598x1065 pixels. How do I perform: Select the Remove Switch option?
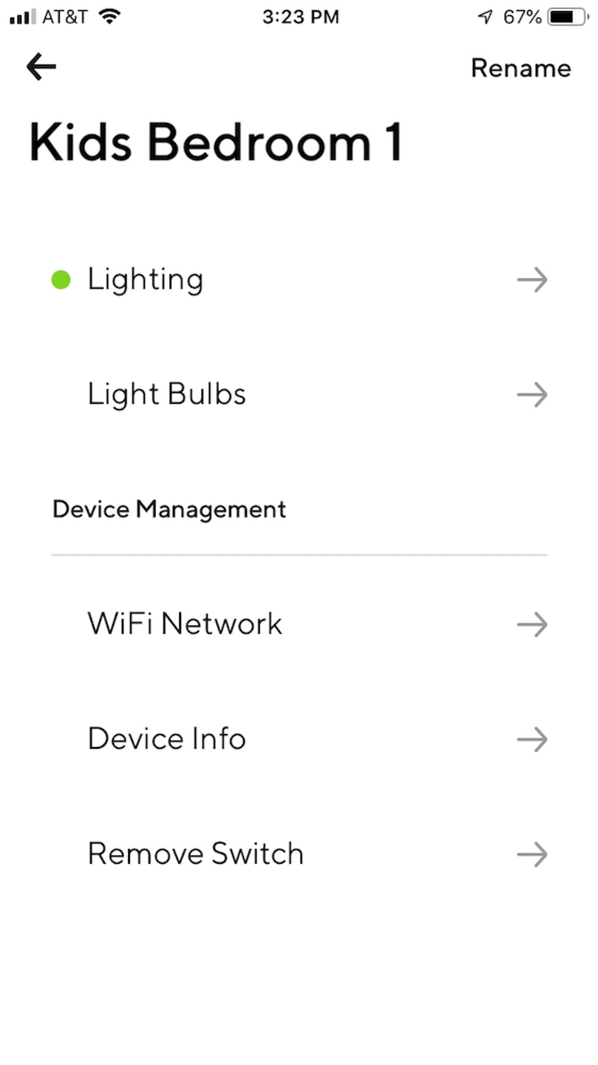195,854
